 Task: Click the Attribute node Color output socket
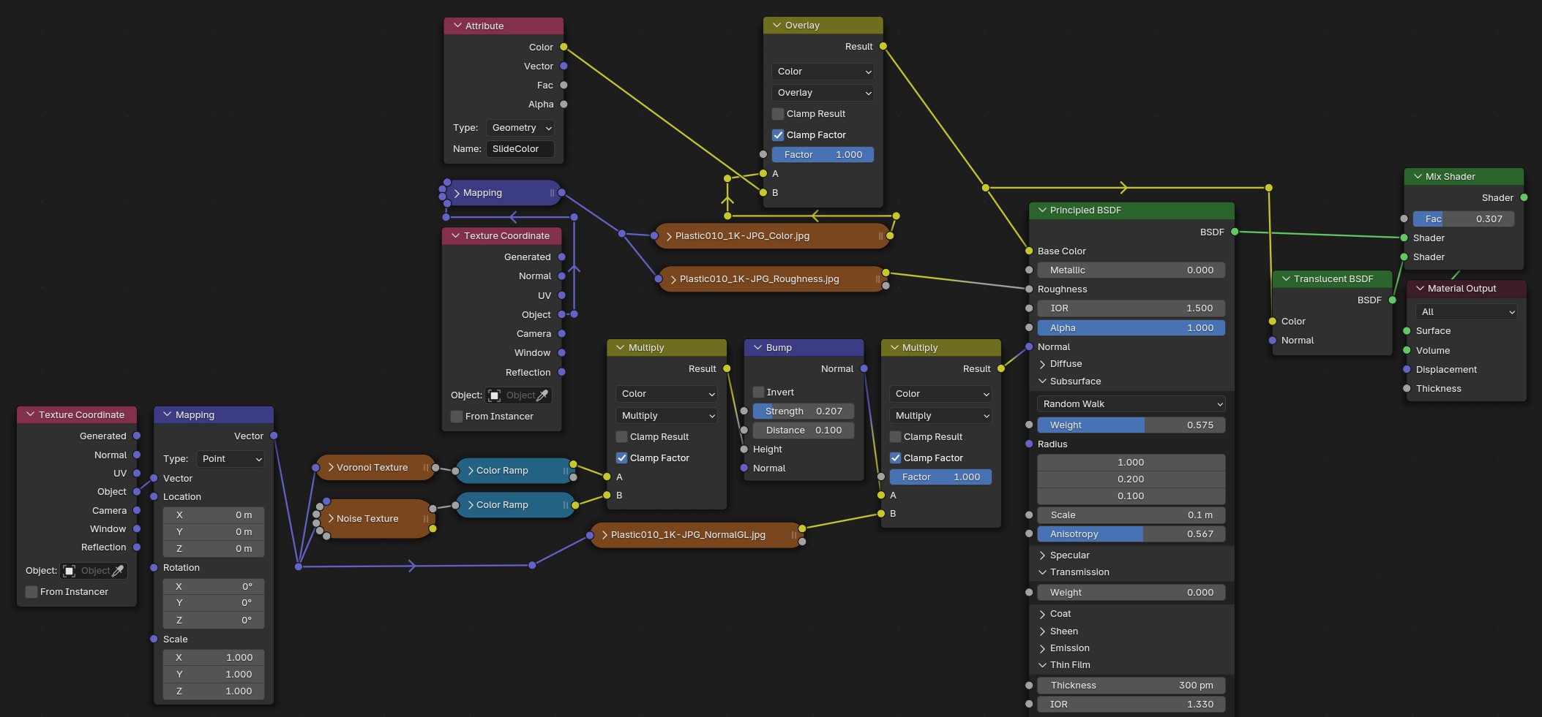(564, 47)
